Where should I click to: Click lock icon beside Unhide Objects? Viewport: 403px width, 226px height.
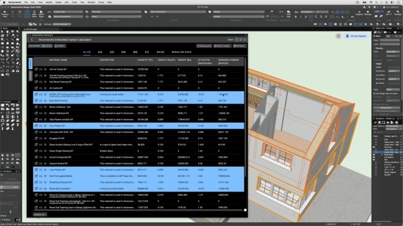338,36
